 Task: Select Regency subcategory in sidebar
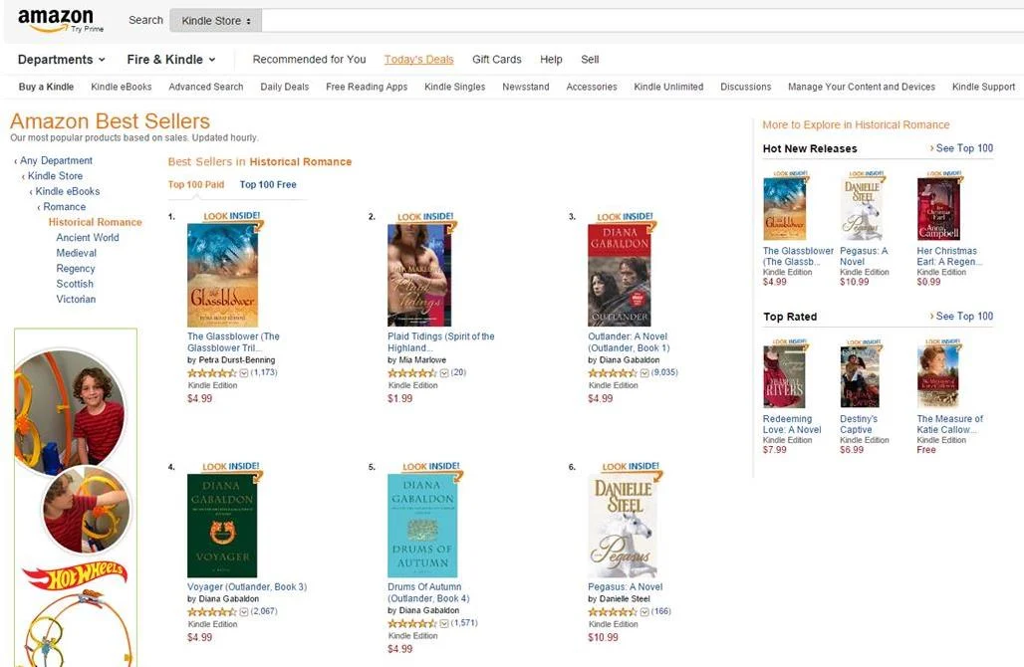(76, 268)
